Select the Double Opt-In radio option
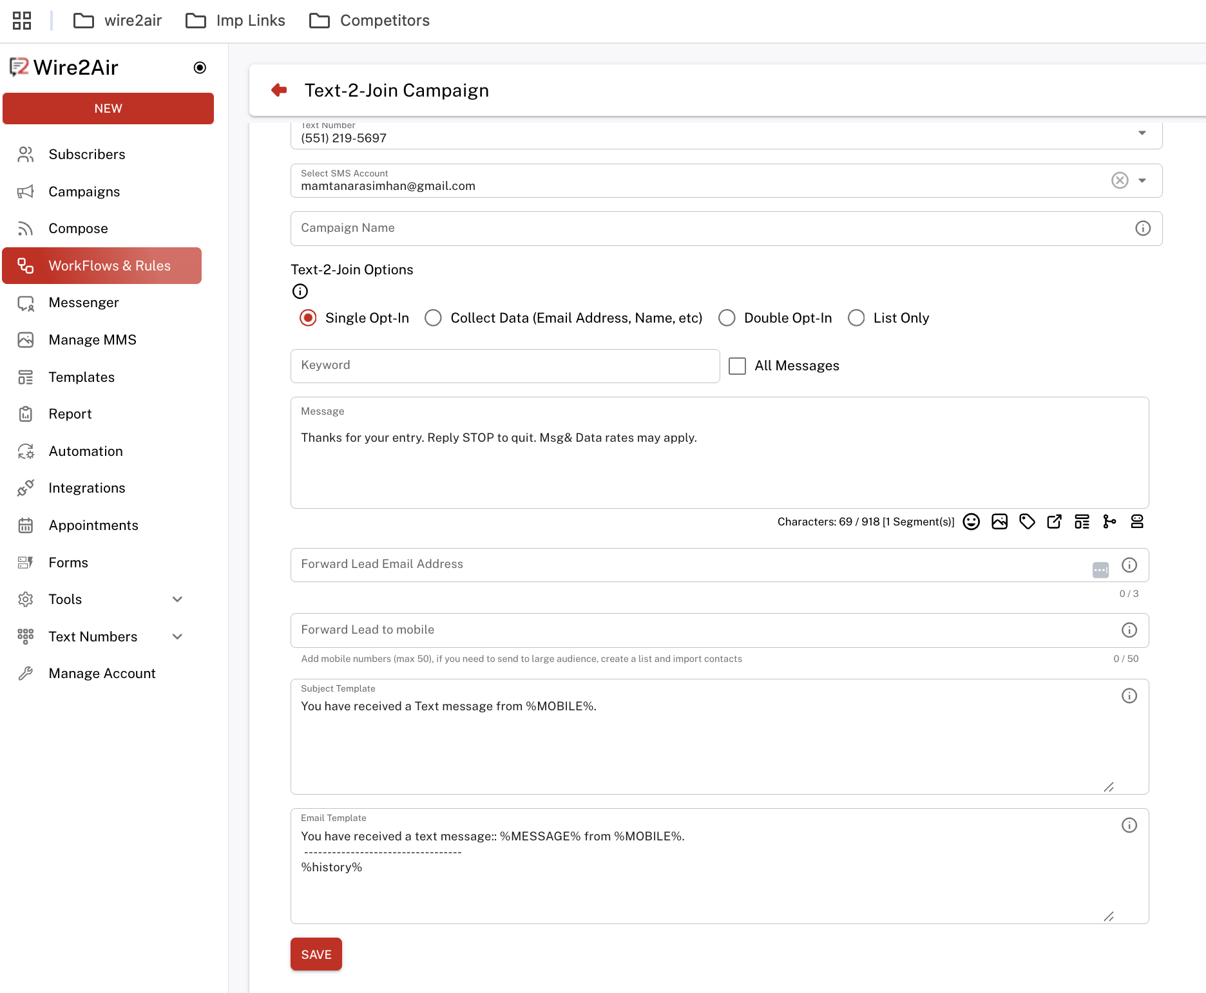The height and width of the screenshot is (993, 1206). coord(727,318)
